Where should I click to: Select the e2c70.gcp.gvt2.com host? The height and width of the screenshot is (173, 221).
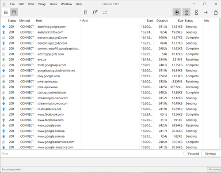click(x=50, y=54)
